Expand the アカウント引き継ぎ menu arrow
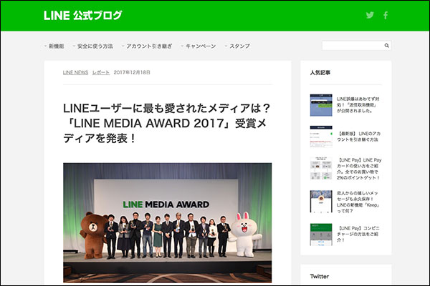 tap(123, 46)
